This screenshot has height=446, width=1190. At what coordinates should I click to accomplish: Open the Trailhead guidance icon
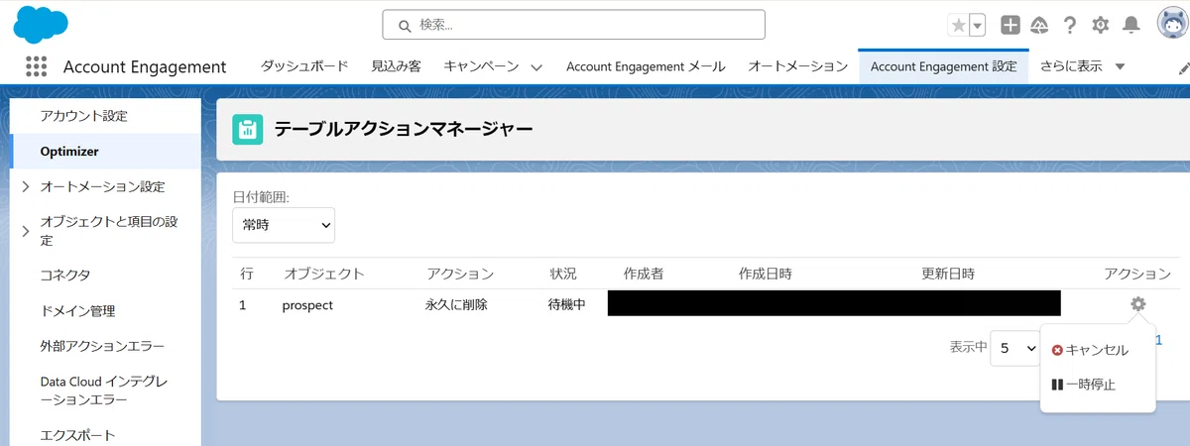1039,26
